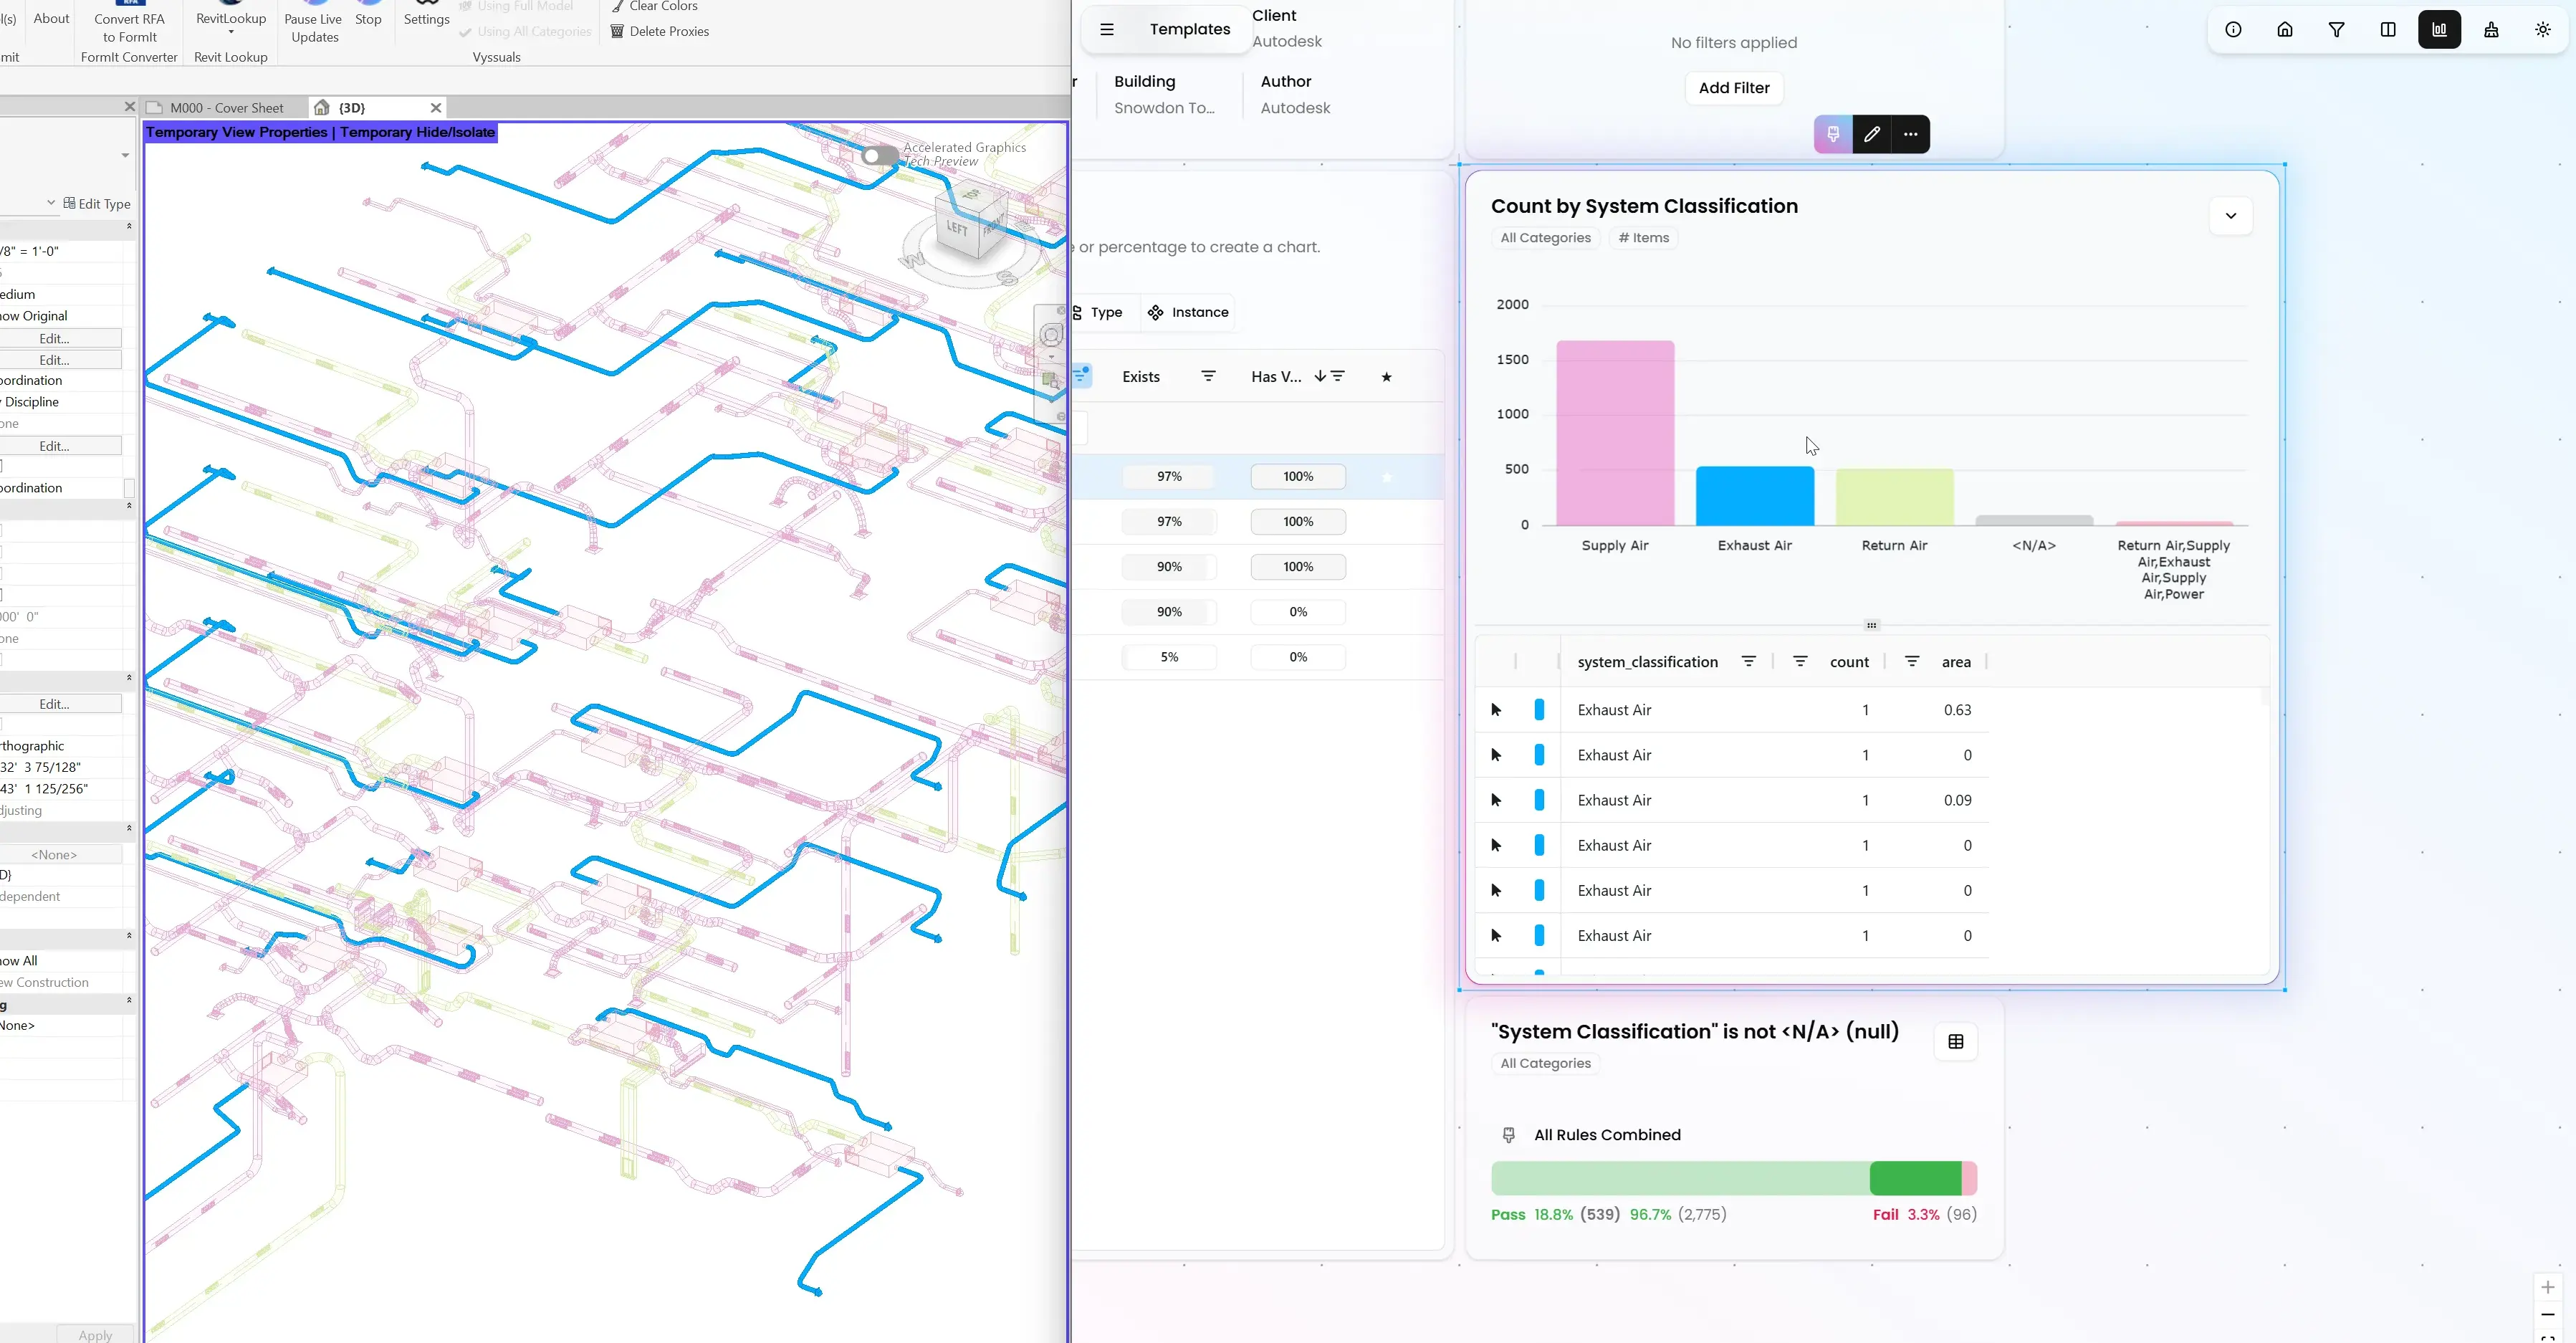Click the pencil edit icon above chart
Viewport: 2576px width, 1343px height.
[x=1872, y=134]
